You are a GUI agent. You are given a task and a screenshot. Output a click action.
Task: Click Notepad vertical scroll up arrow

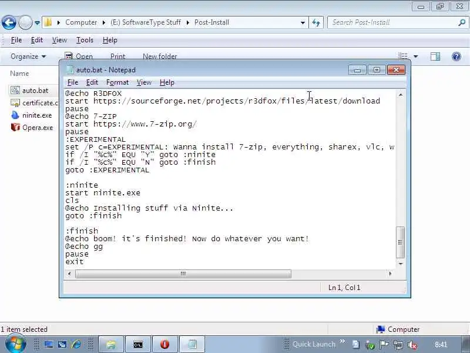[x=401, y=95]
